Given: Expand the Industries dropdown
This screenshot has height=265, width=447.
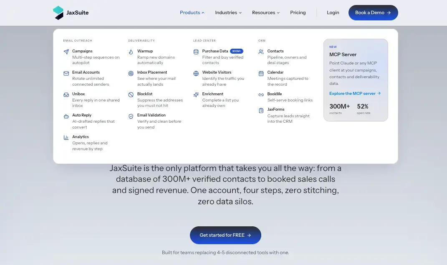Looking at the screenshot, I should coord(228,12).
